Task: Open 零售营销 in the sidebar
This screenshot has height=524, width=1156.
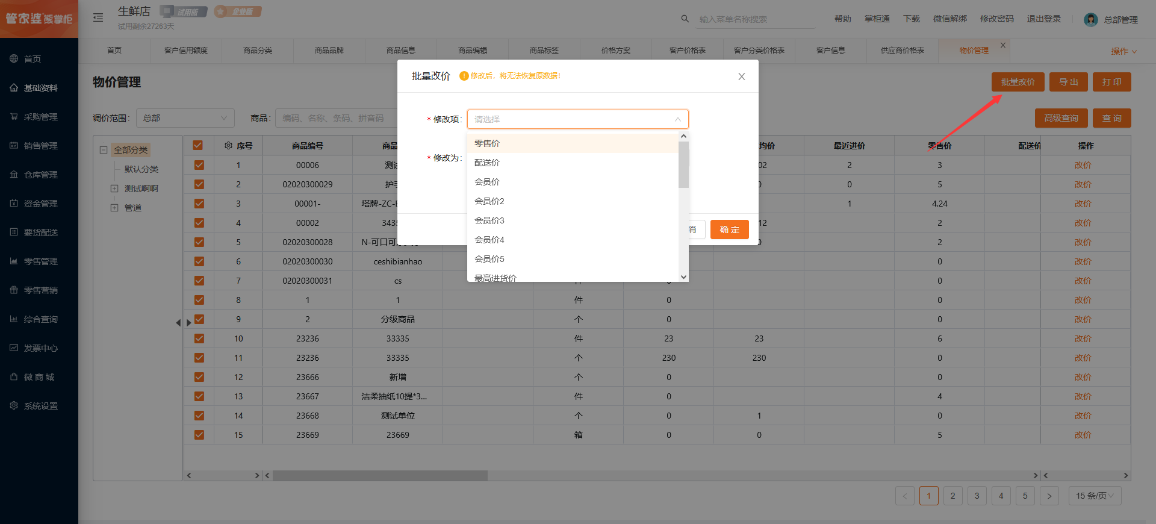Action: (39, 290)
